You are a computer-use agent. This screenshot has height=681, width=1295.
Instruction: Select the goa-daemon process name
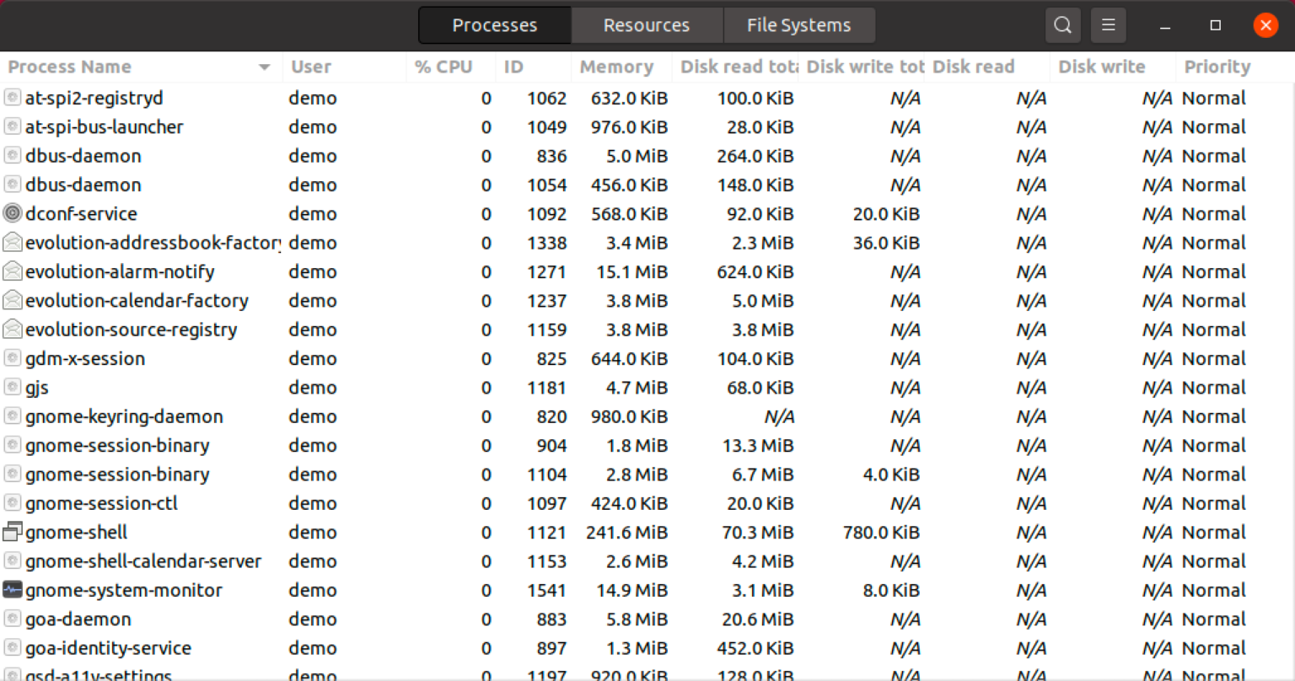click(x=78, y=619)
